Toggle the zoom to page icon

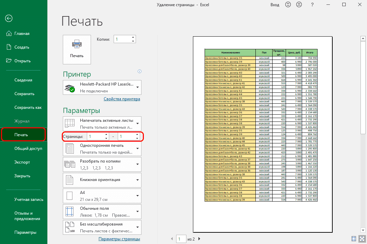[362, 239]
